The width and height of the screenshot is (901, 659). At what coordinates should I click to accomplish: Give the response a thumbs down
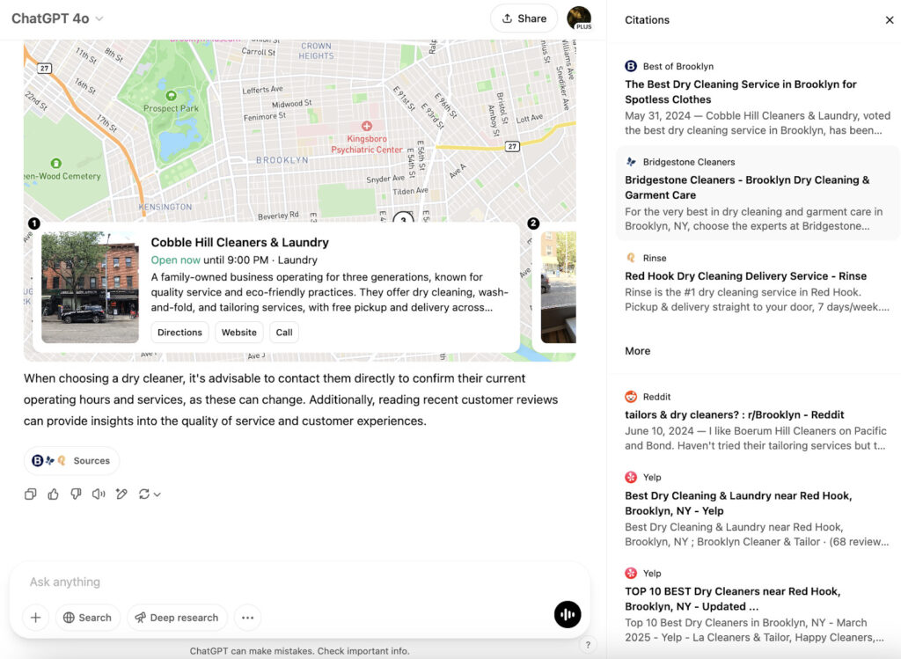click(x=77, y=494)
